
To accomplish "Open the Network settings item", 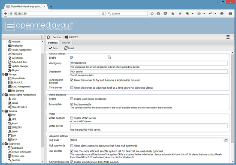I will coord(14,42).
